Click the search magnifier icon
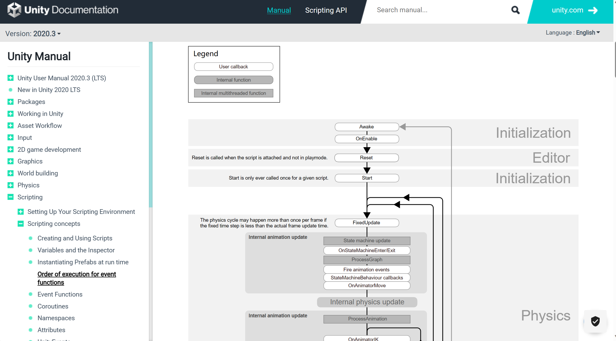616x341 pixels. tap(515, 10)
